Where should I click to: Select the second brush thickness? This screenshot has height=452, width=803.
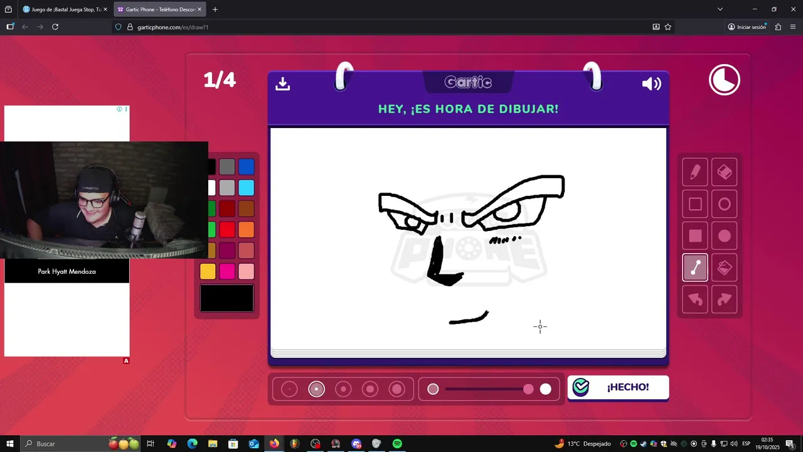[x=316, y=389]
